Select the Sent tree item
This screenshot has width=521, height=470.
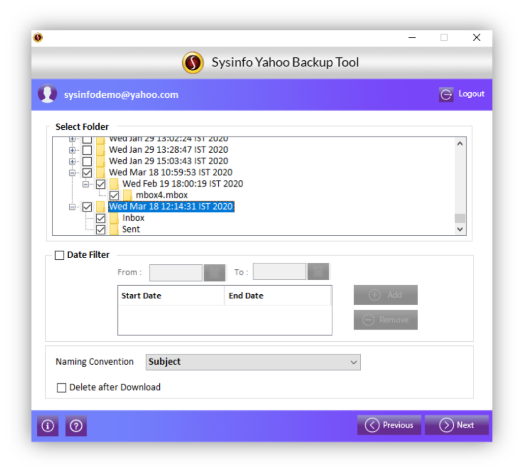point(131,229)
